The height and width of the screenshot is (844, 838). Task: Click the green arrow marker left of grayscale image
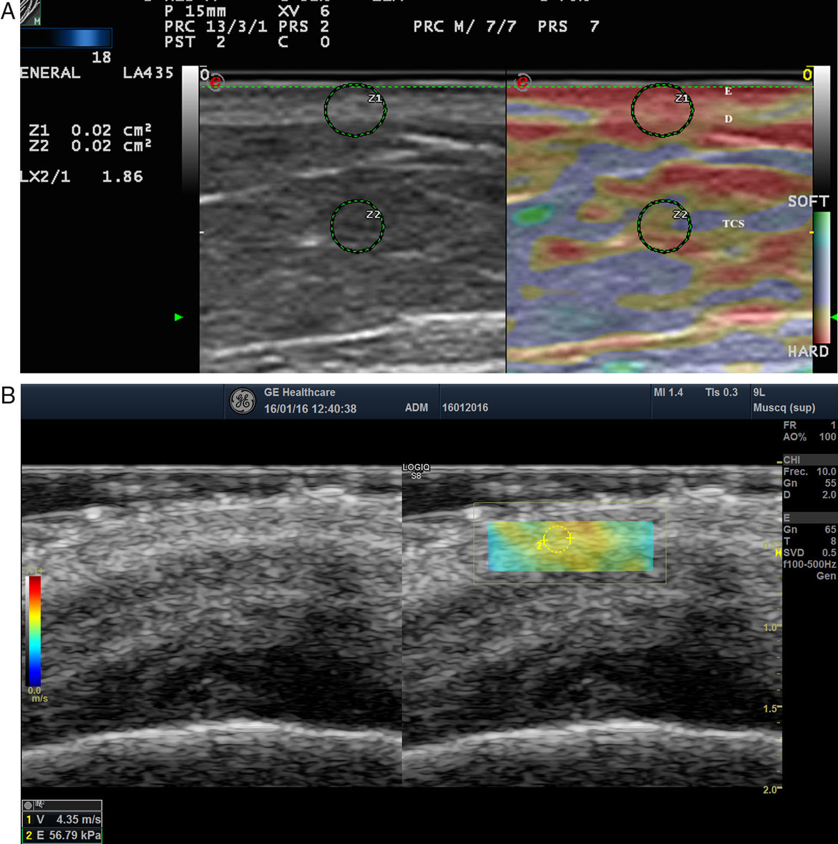(x=179, y=317)
